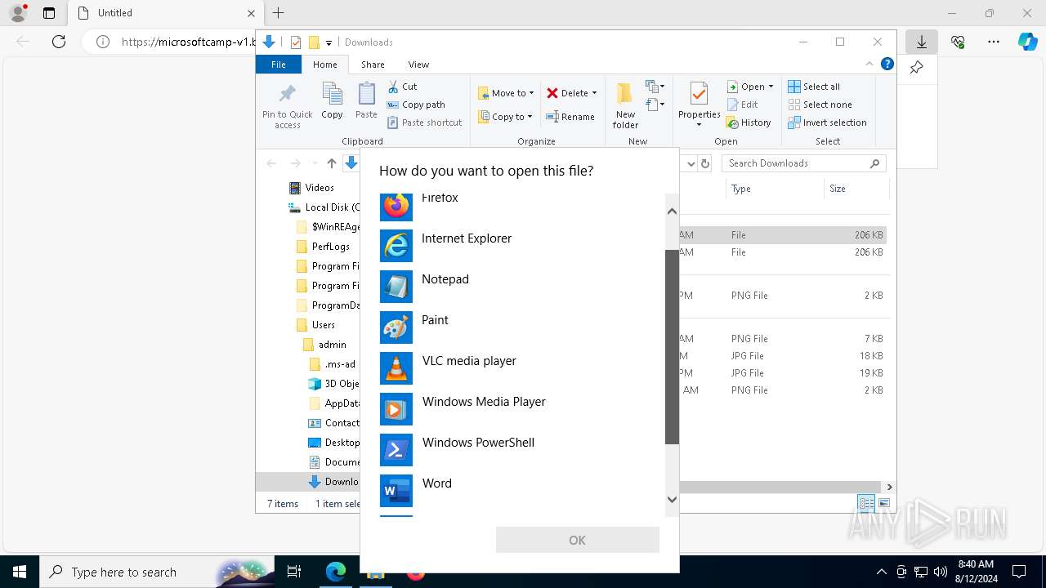Switch to Large icons view layout
Image resolution: width=1046 pixels, height=588 pixels.
pos(883,504)
